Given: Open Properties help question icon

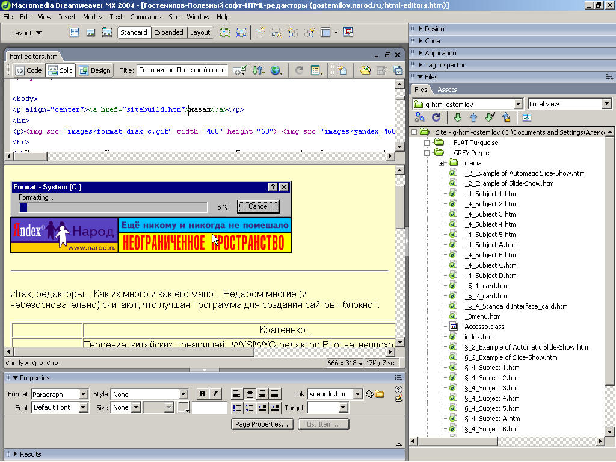Looking at the screenshot, I should pos(398,389).
